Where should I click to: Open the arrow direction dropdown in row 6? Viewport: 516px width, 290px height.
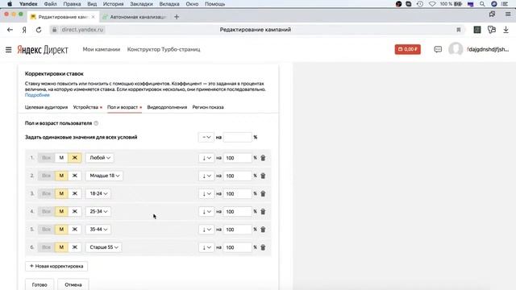pyautogui.click(x=206, y=247)
